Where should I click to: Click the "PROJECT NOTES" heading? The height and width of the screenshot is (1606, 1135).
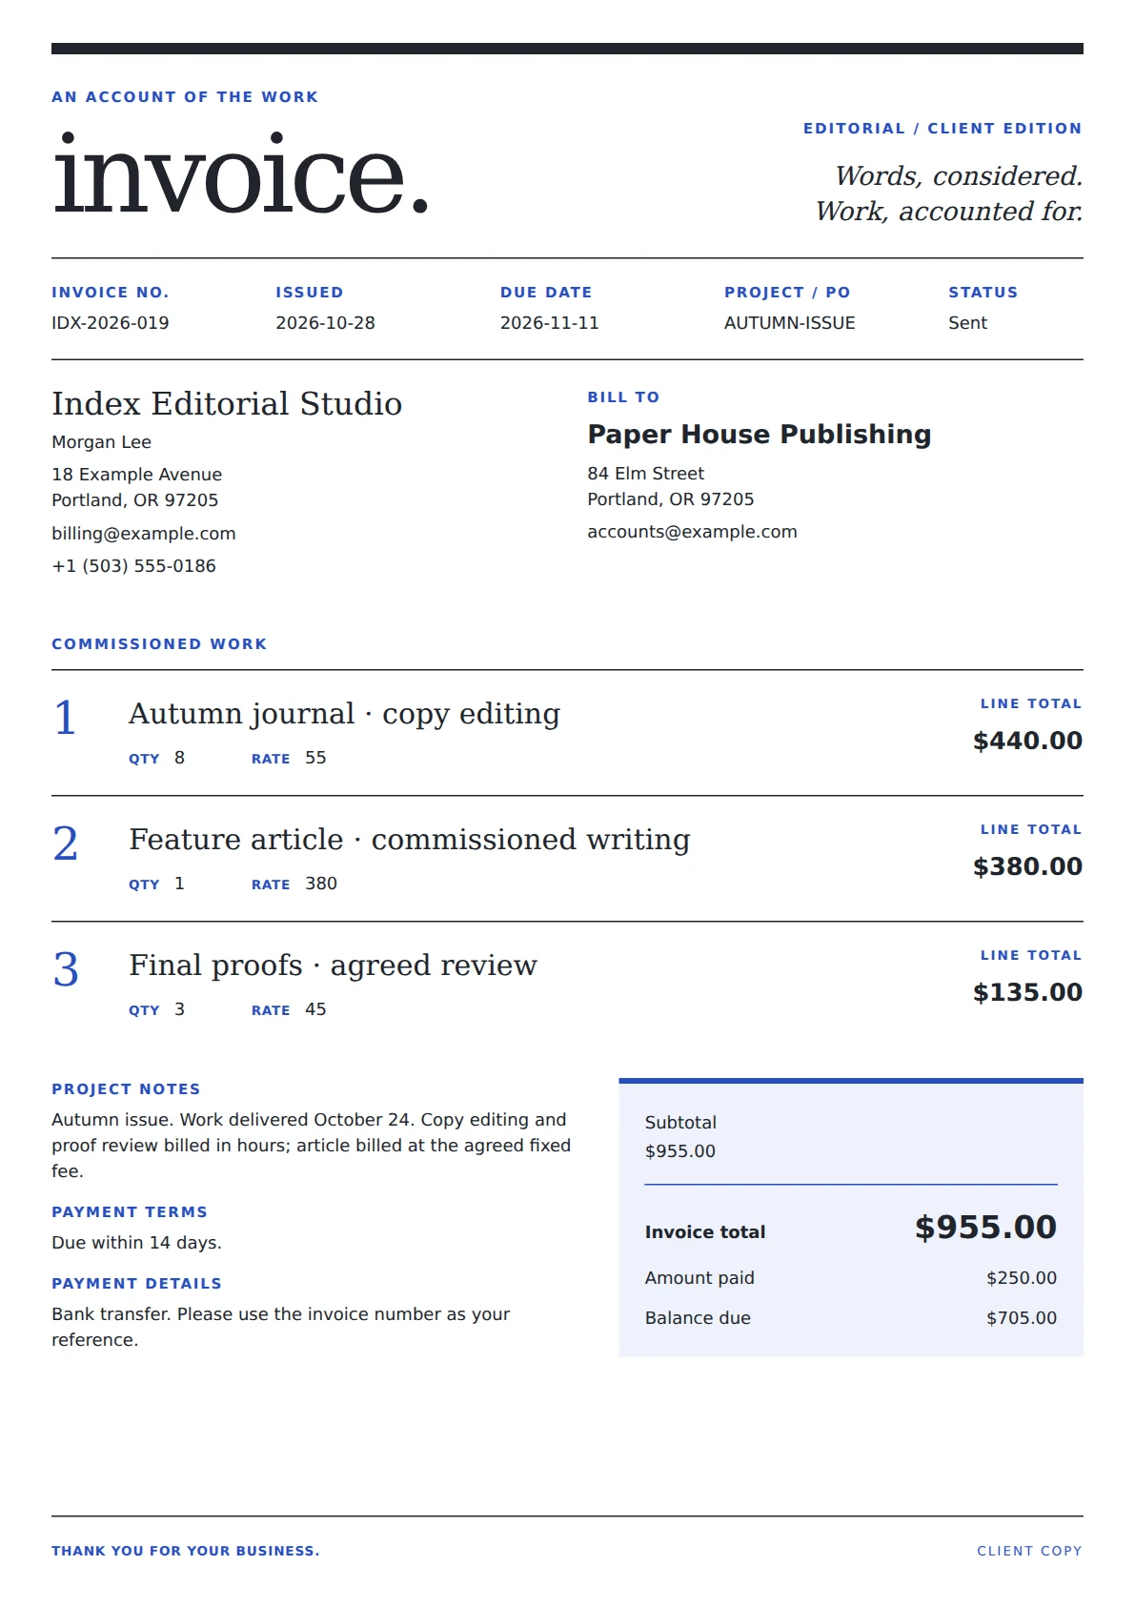point(126,1089)
